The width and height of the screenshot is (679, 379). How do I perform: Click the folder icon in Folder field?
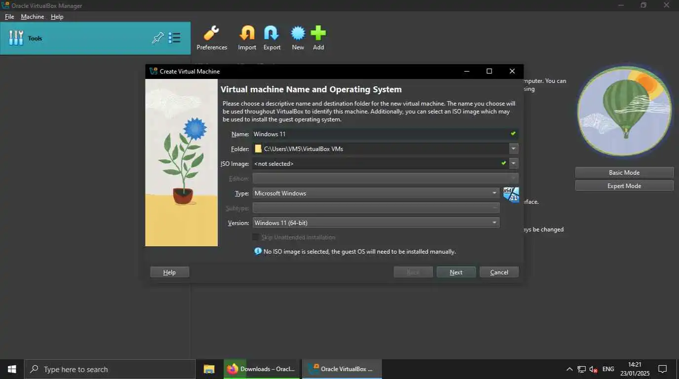click(258, 149)
